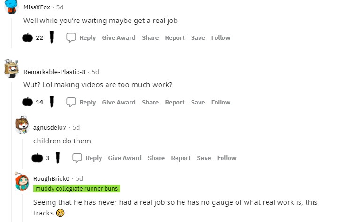Follow Remarkable-Plastic-8's comment thread
345x222 pixels.
221,102
